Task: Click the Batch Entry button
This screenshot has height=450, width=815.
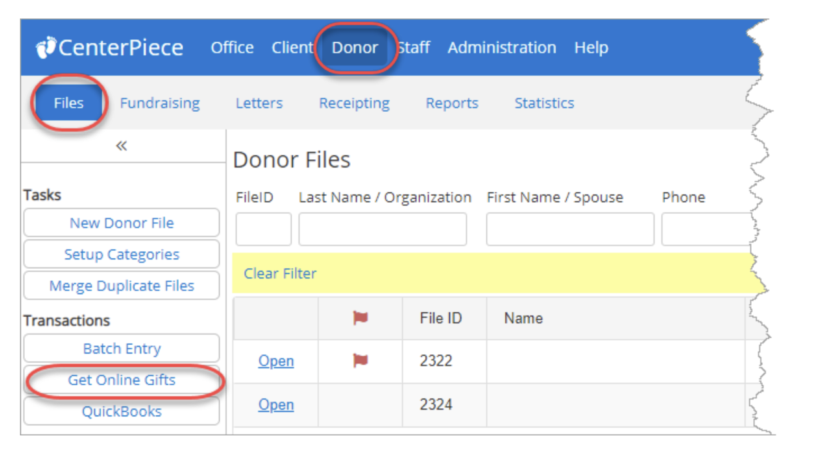Action: click(121, 349)
